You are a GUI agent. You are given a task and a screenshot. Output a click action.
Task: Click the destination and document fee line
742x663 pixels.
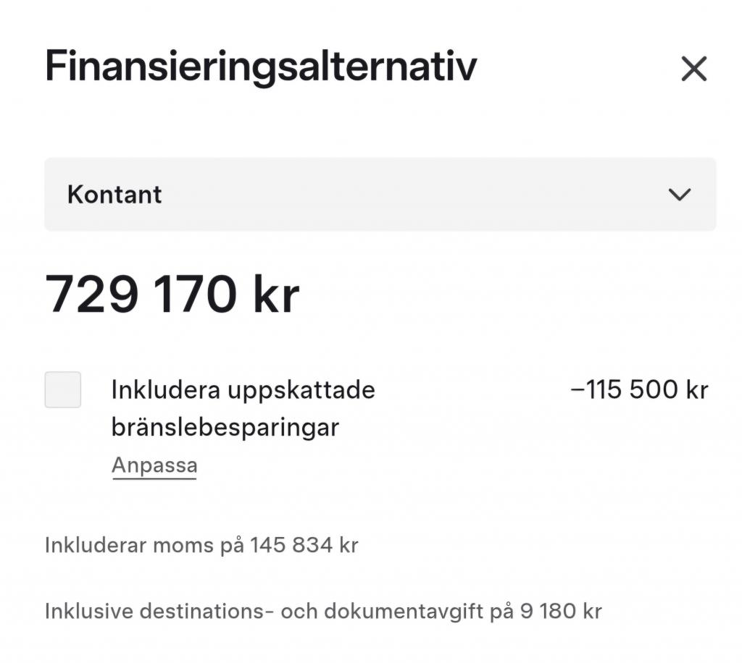[x=323, y=611]
